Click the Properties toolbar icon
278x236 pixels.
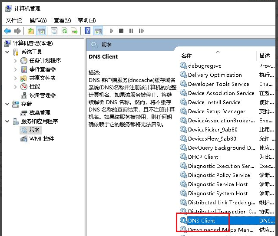[x=54, y=31]
